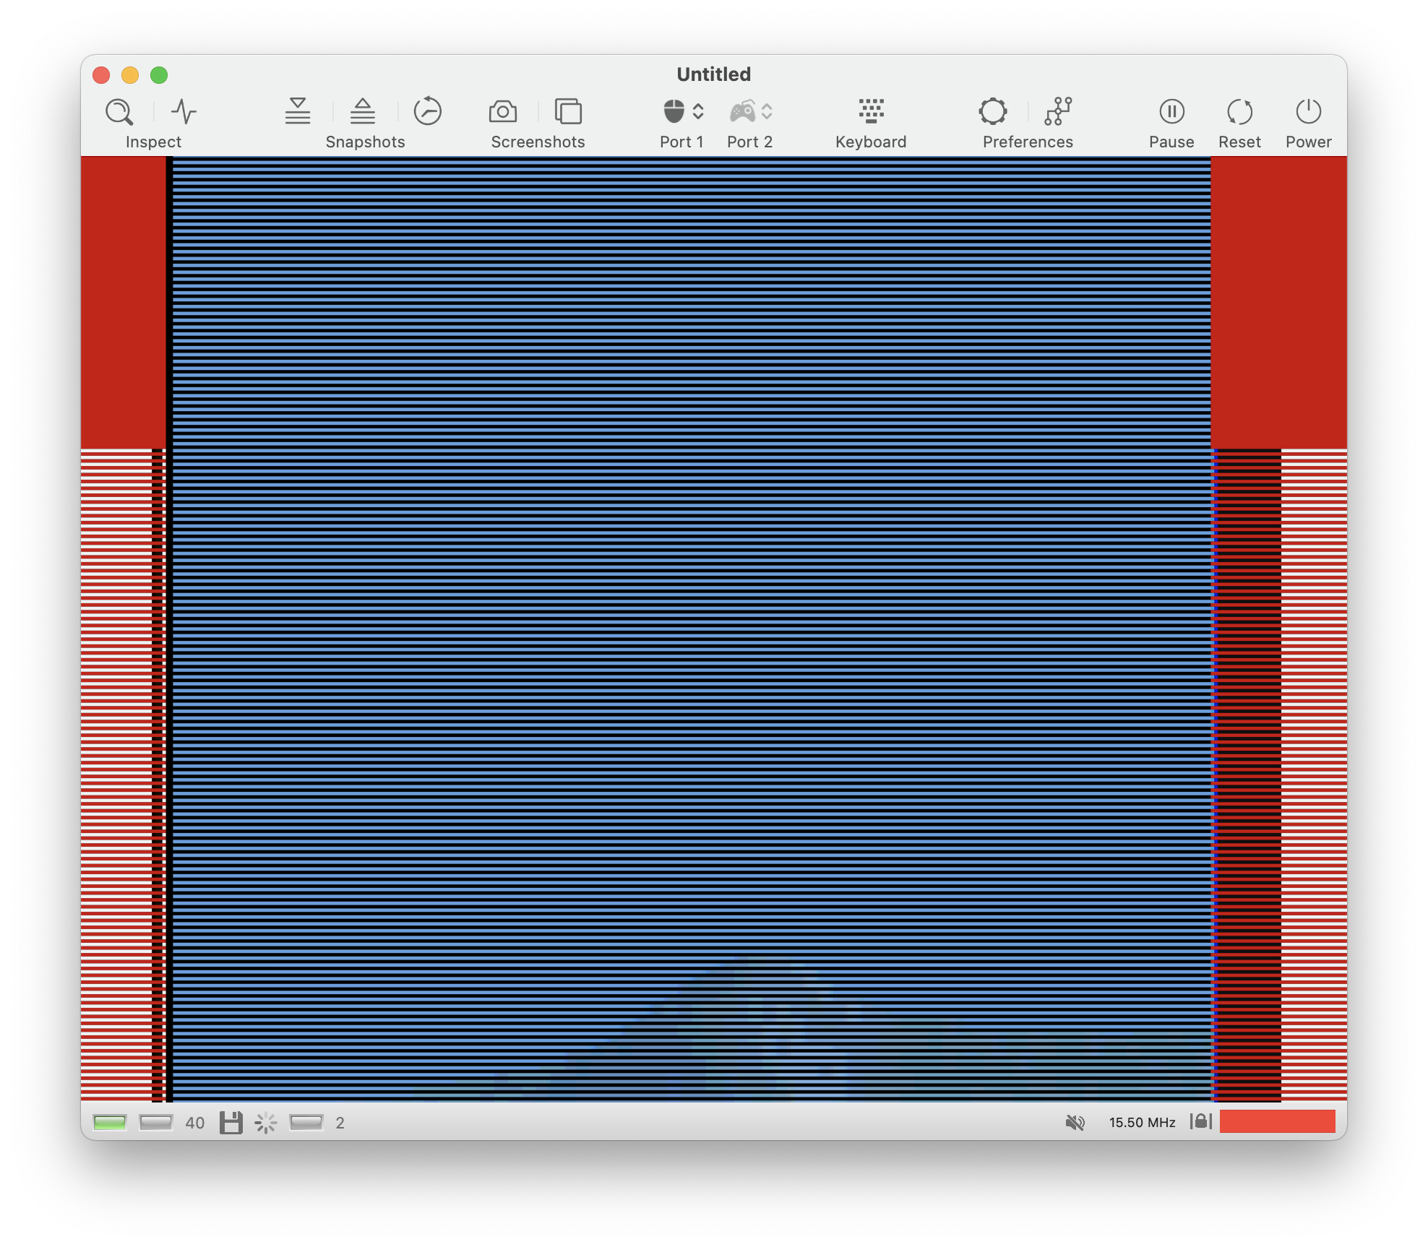
Task: Click the green power LED in status bar
Action: 110,1122
